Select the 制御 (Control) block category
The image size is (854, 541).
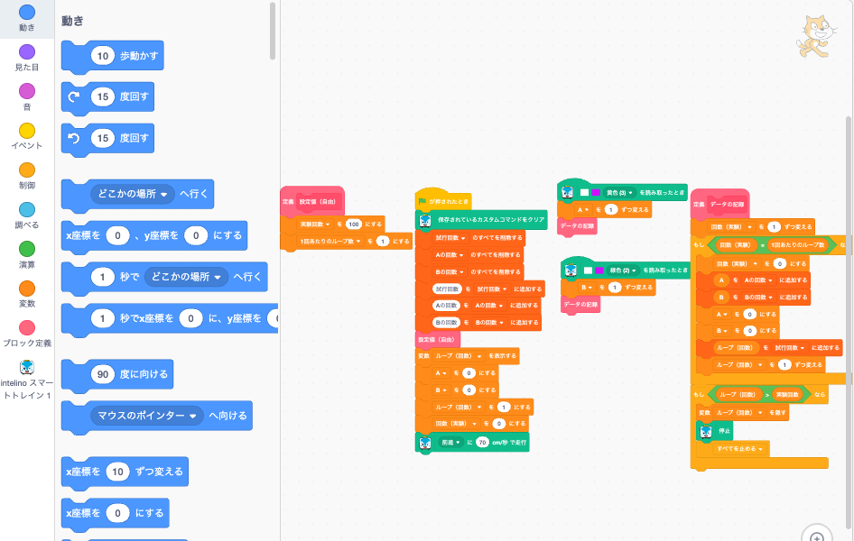coord(27,177)
